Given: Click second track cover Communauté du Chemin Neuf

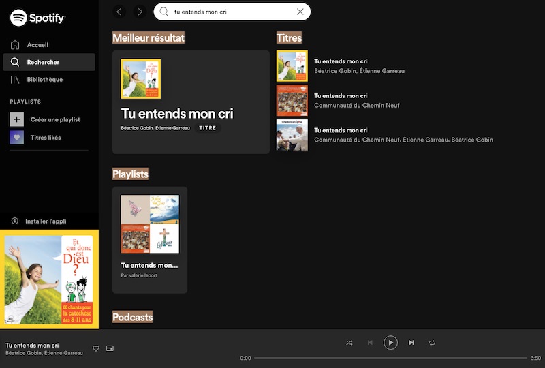Looking at the screenshot, I should [x=292, y=100].
